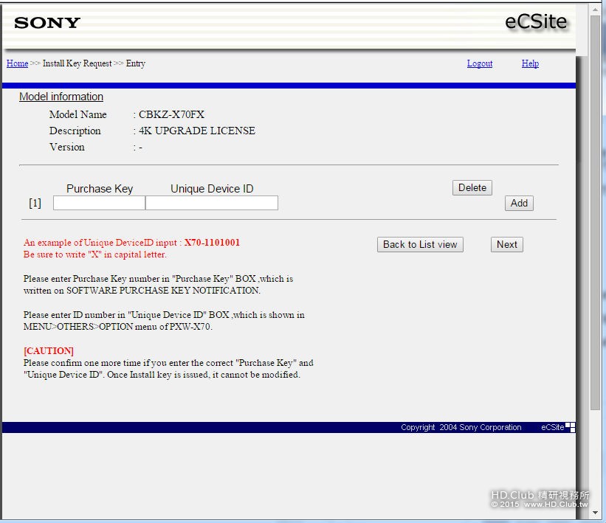Image resolution: width=606 pixels, height=523 pixels.
Task: Focus the Unique Device ID input box
Action: [212, 203]
